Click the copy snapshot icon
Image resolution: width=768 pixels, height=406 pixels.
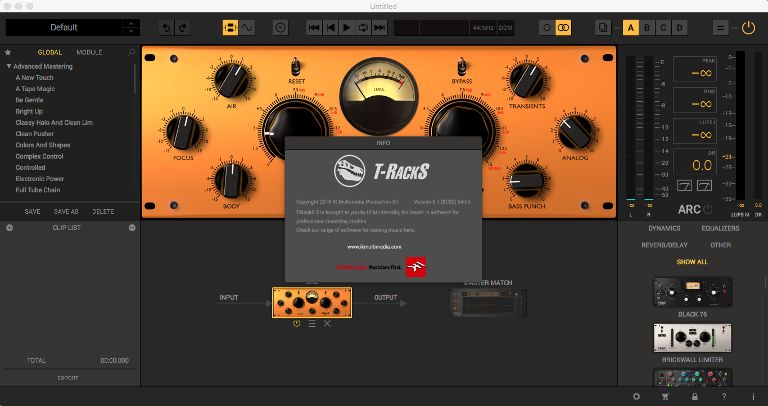[x=603, y=28]
